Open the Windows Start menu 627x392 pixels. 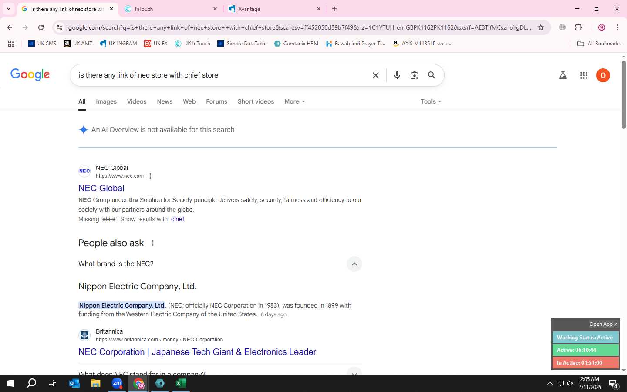[x=10, y=383]
